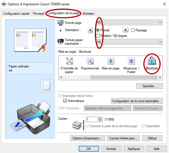Click the portrait orientation A icon

tap(90, 30)
